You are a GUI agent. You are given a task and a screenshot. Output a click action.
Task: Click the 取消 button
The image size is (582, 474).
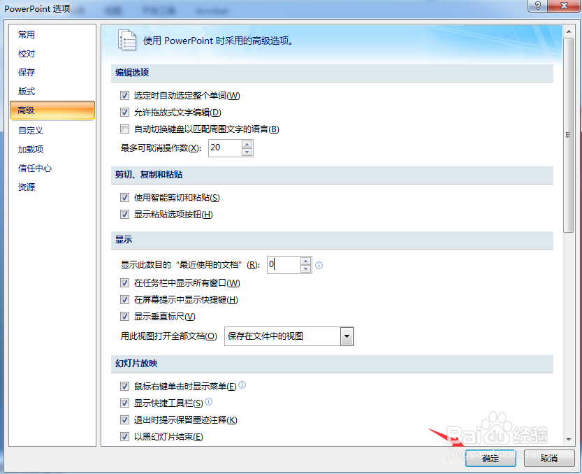pos(549,459)
